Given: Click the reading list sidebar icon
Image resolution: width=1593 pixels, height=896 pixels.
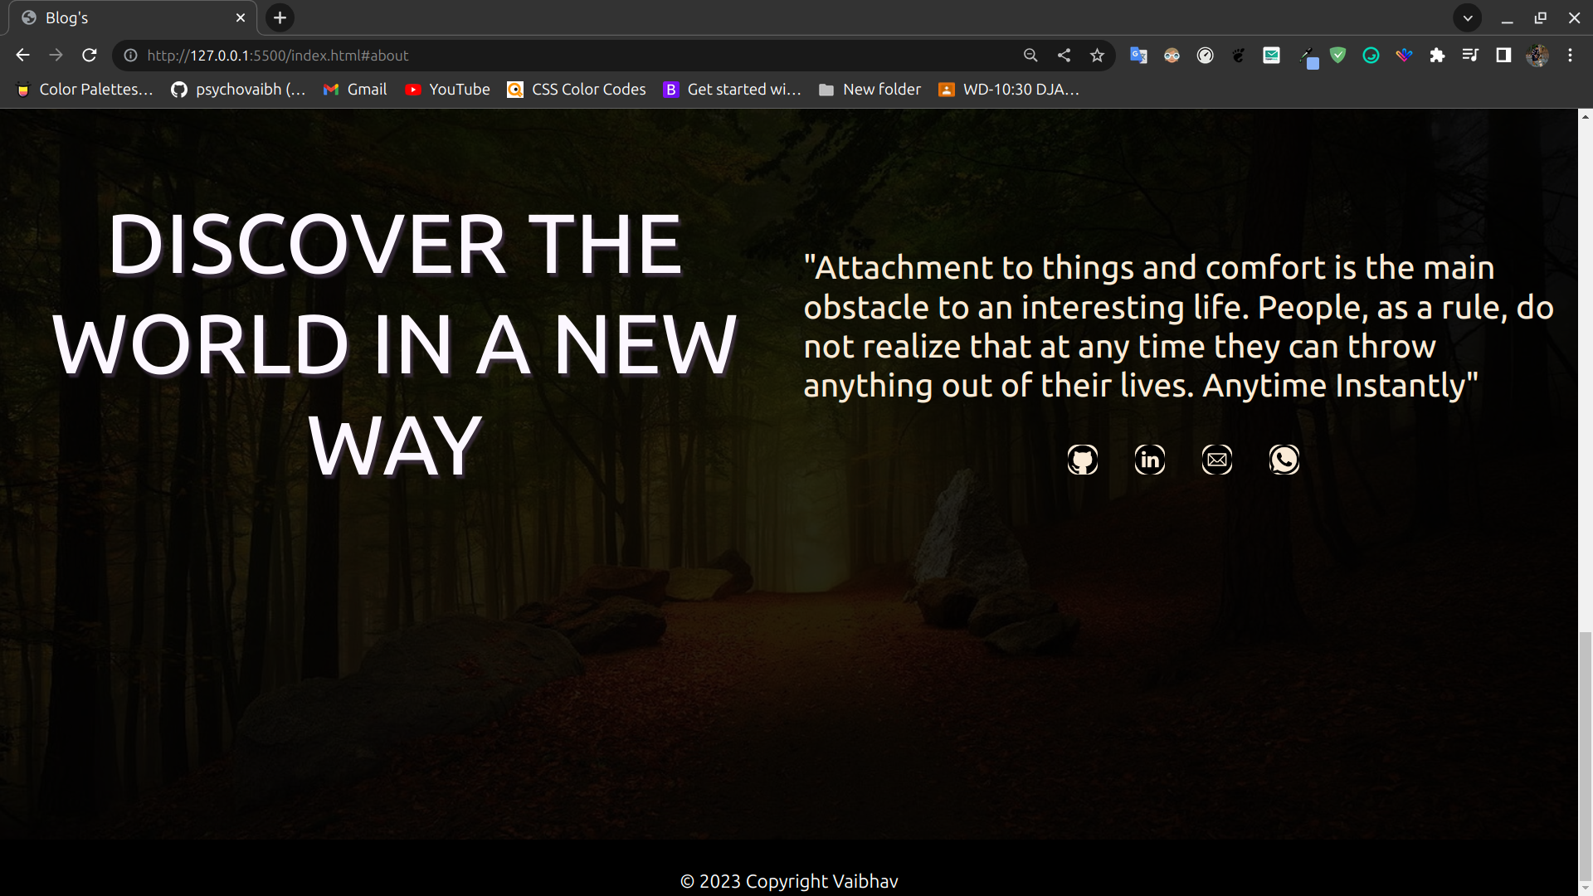Looking at the screenshot, I should [1470, 56].
